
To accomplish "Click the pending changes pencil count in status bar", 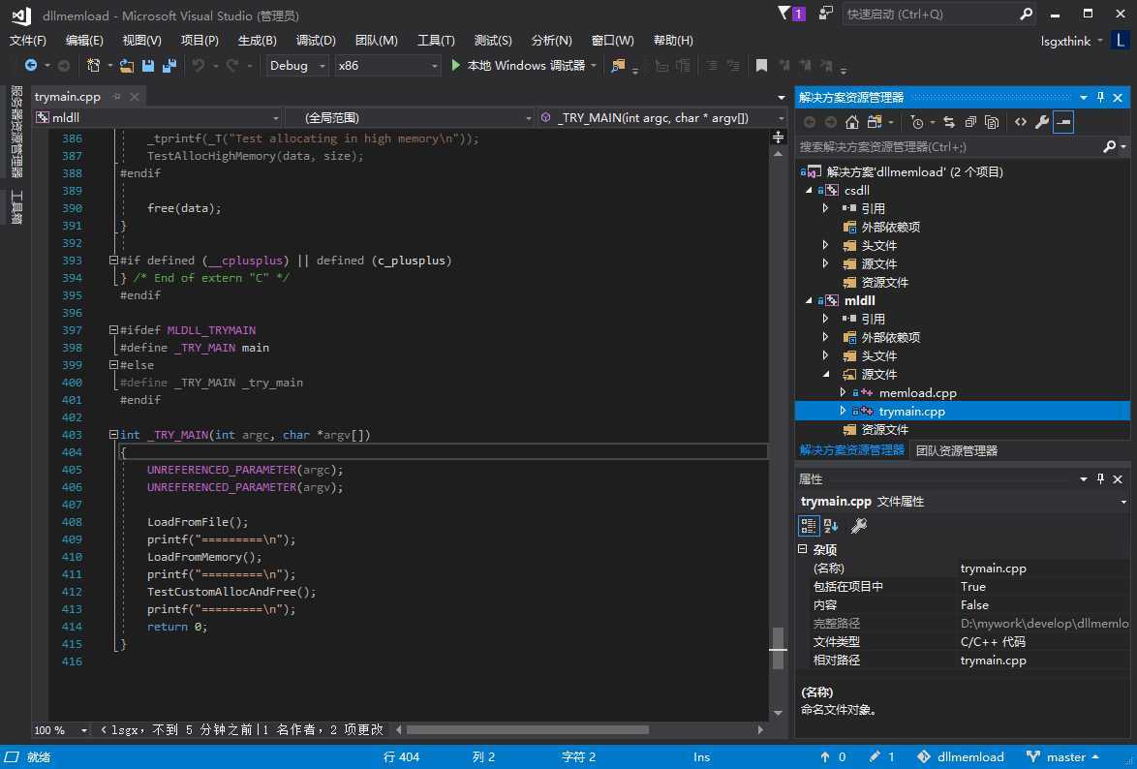I will [881, 756].
